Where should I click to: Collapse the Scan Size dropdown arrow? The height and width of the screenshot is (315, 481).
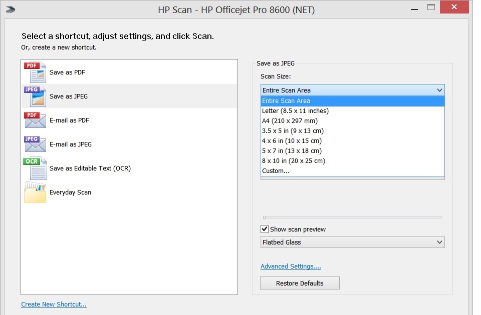[439, 90]
